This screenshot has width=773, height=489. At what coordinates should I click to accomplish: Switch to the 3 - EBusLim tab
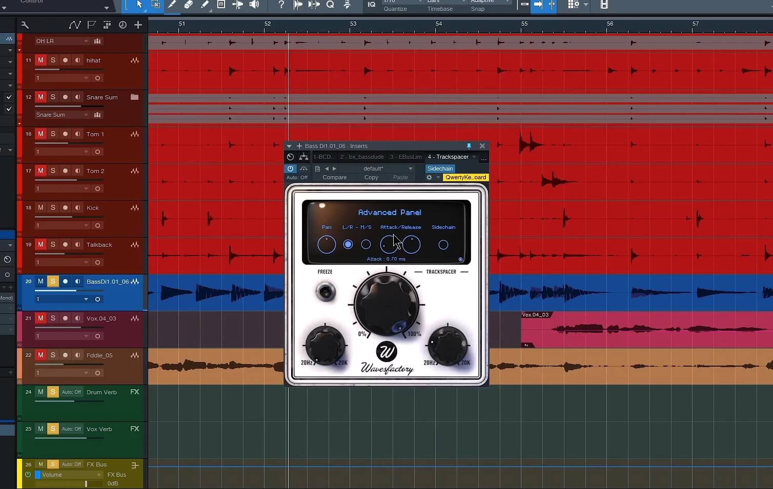(x=405, y=157)
